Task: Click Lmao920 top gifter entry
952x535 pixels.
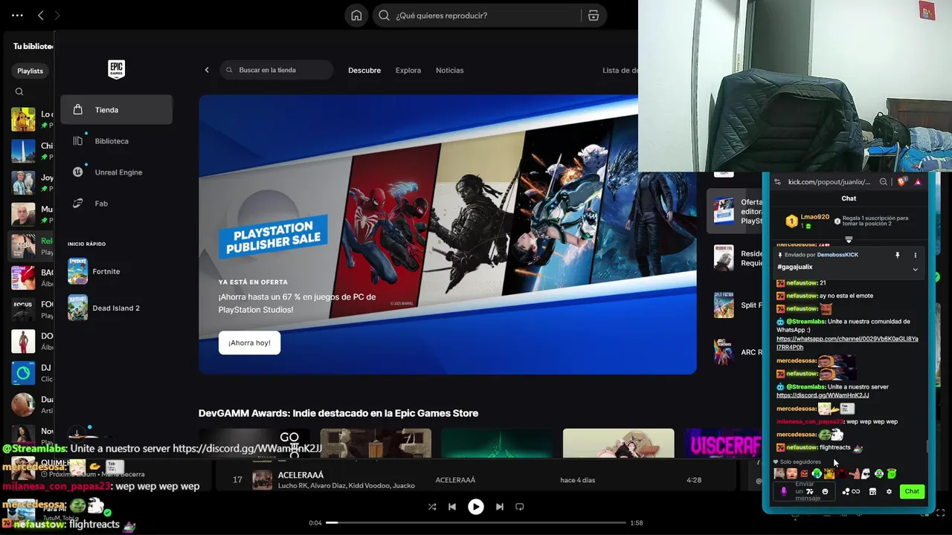Action: click(x=808, y=221)
